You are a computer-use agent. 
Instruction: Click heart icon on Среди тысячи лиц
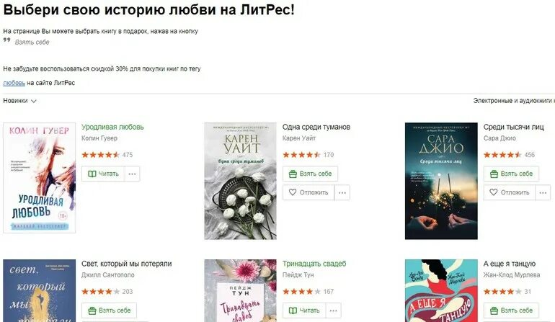494,192
